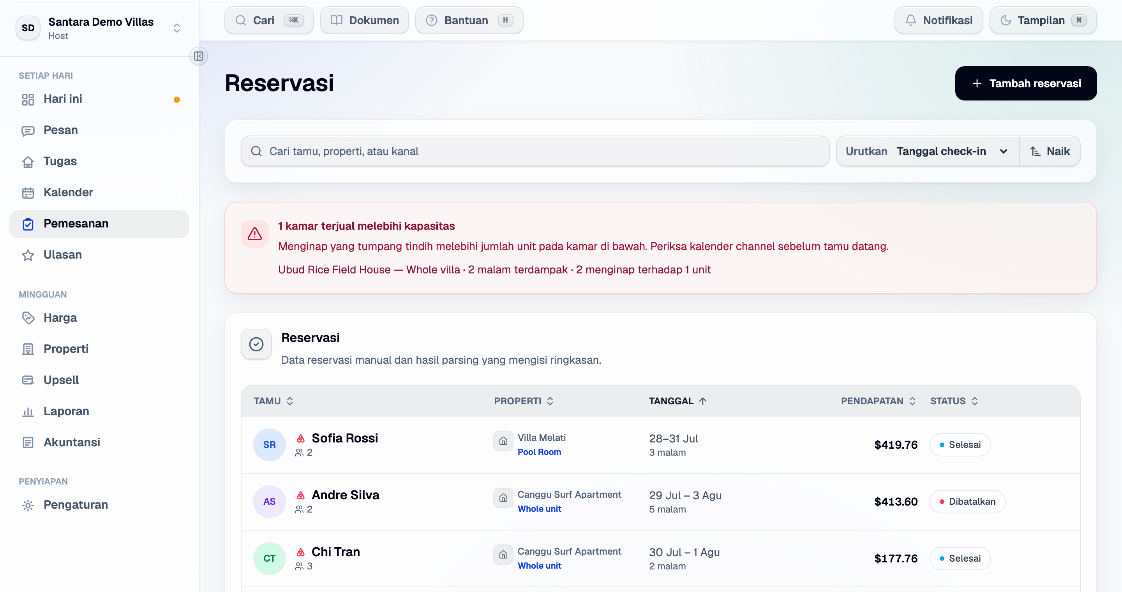Screen dimensions: 1122x592
Task: Click Ubud Rice Field House warning line
Action: [494, 270]
